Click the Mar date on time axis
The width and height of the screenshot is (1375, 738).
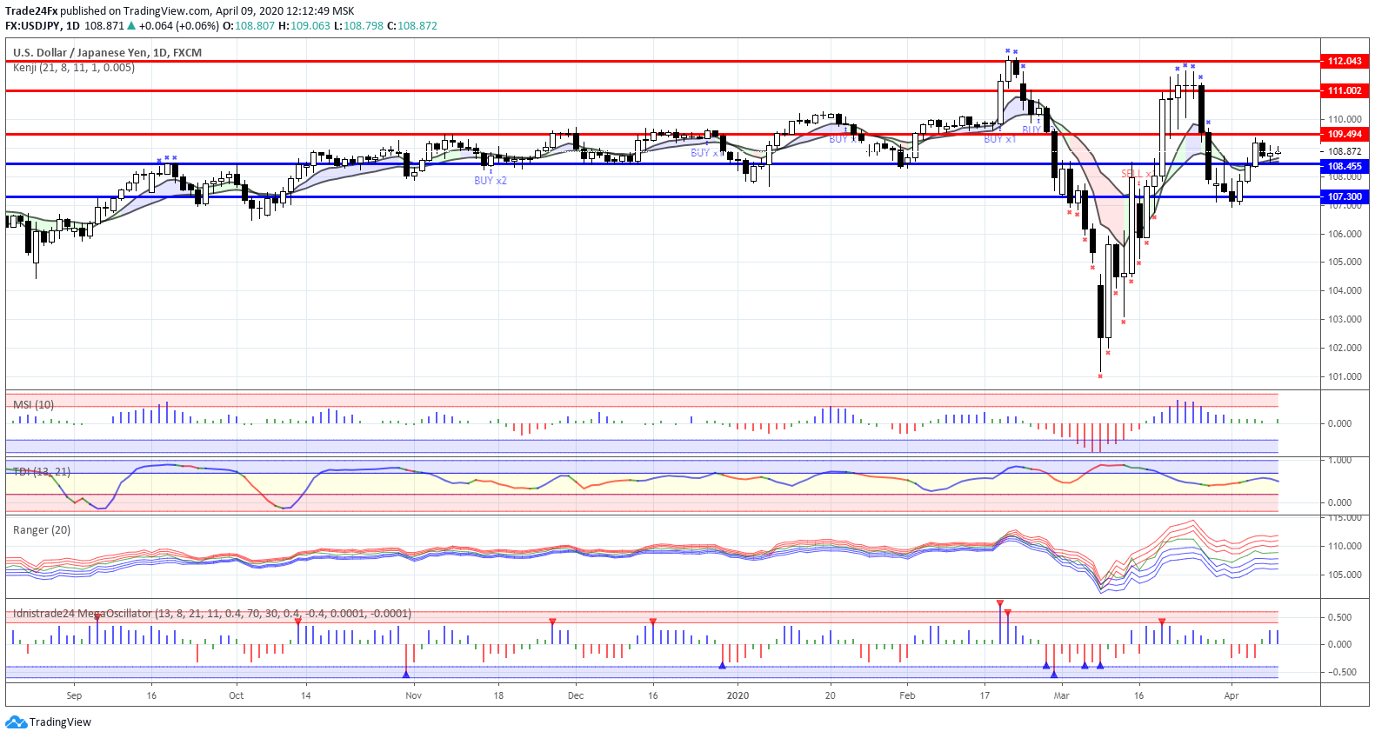pos(1061,695)
